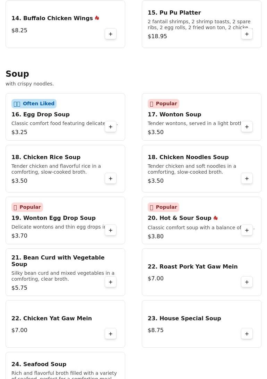The image size is (267, 379).
Task: Add Wonton Egg Drop Soup to cart
Action: 111,230
